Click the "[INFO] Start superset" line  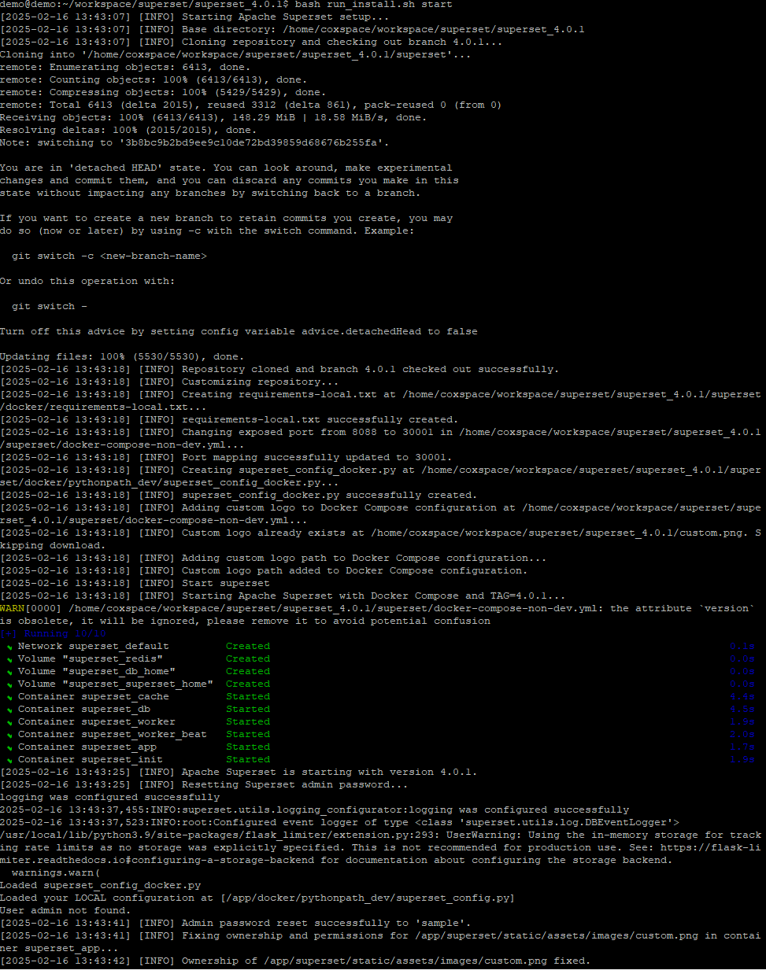[x=135, y=584]
